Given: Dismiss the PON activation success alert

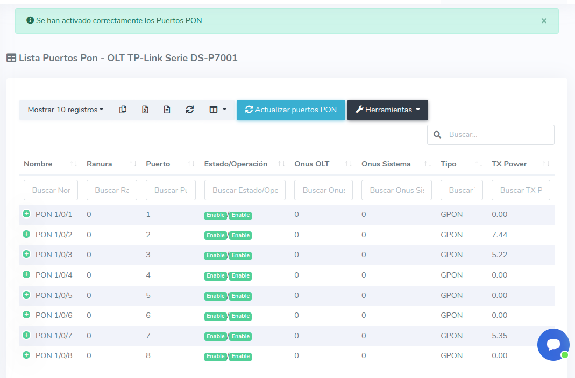Looking at the screenshot, I should [x=544, y=21].
